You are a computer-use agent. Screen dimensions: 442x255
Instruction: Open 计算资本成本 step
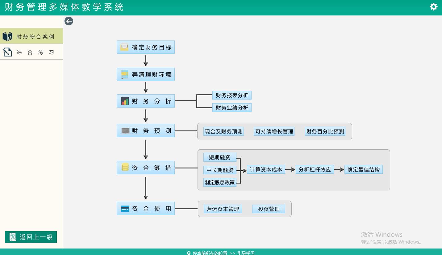click(x=266, y=170)
